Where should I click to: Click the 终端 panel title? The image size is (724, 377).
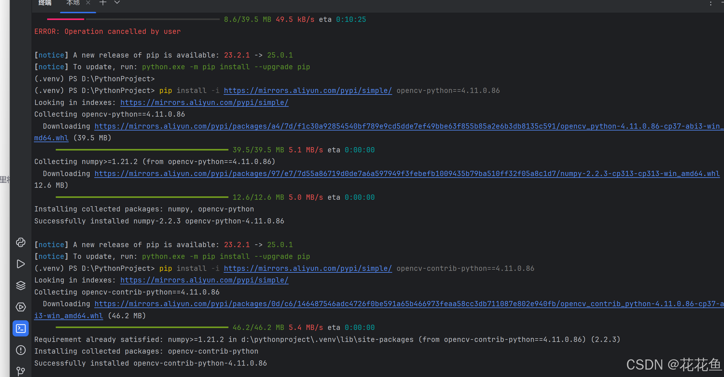tap(45, 3)
